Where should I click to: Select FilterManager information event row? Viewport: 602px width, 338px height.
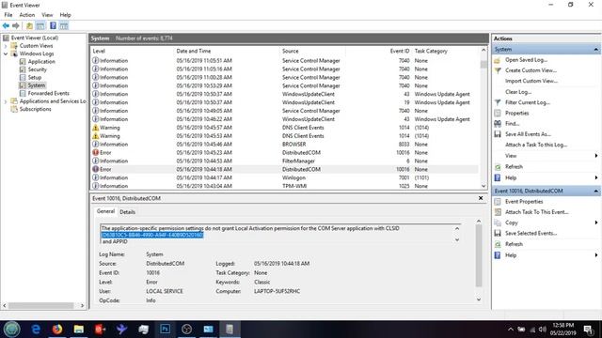pos(285,161)
